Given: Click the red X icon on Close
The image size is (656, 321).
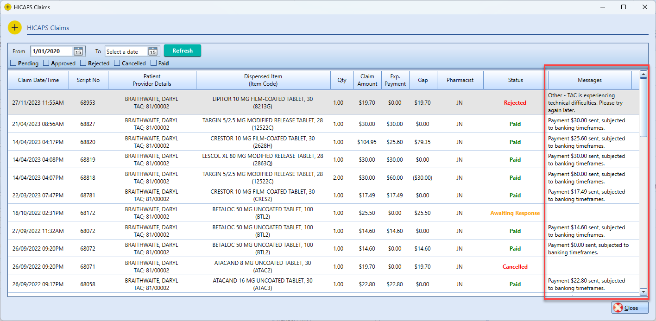Looking at the screenshot, I should click(618, 308).
